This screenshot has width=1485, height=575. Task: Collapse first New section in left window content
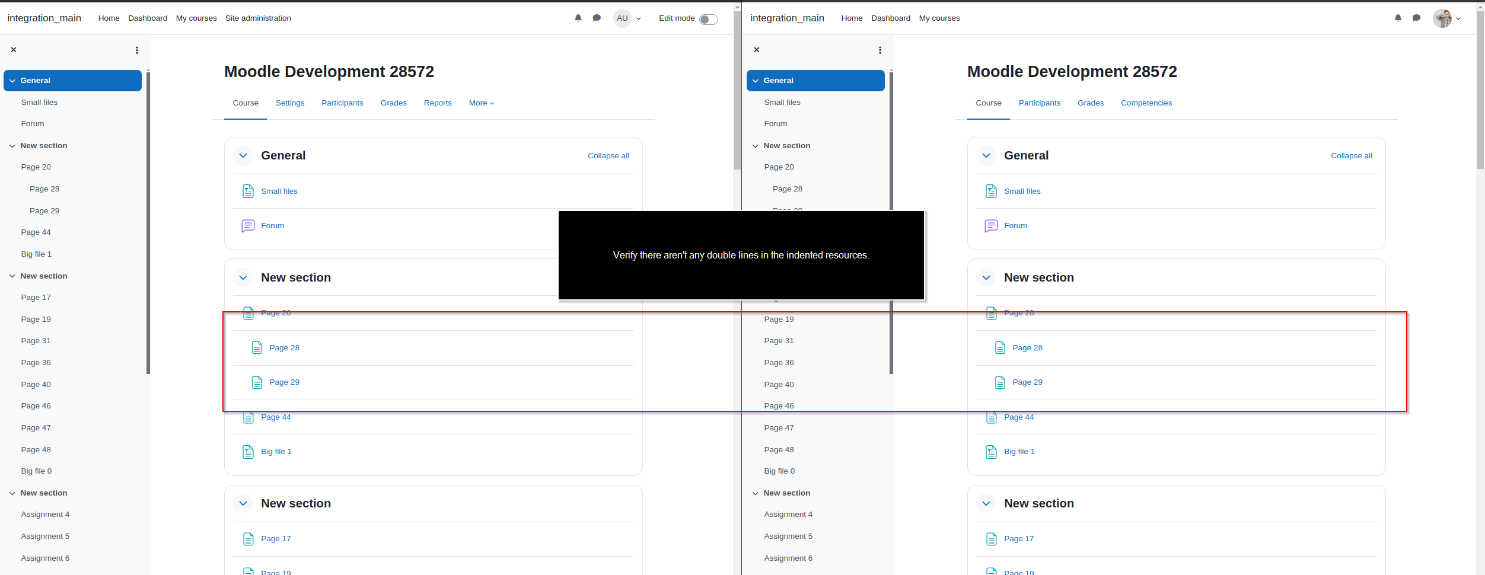point(243,277)
